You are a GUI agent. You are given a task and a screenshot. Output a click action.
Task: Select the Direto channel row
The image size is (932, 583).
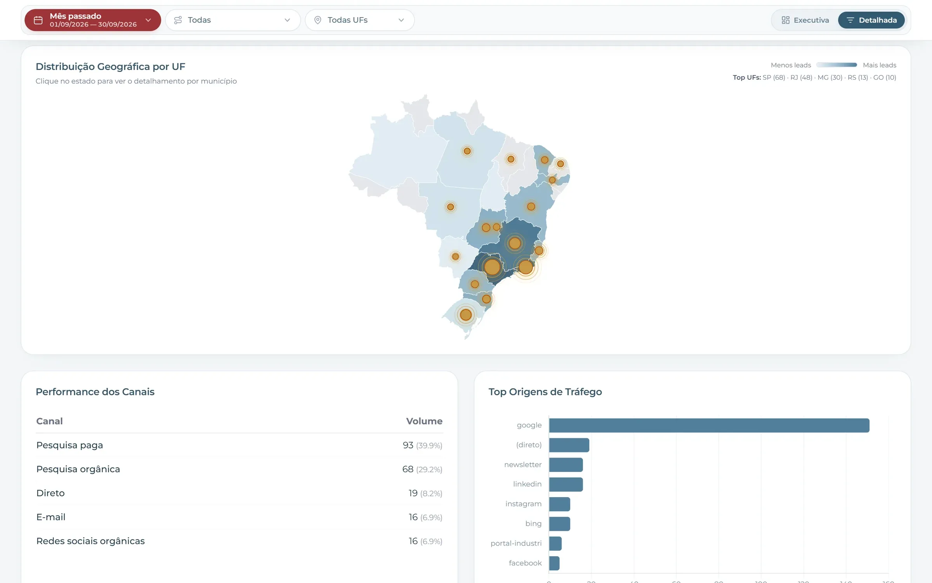(239, 493)
